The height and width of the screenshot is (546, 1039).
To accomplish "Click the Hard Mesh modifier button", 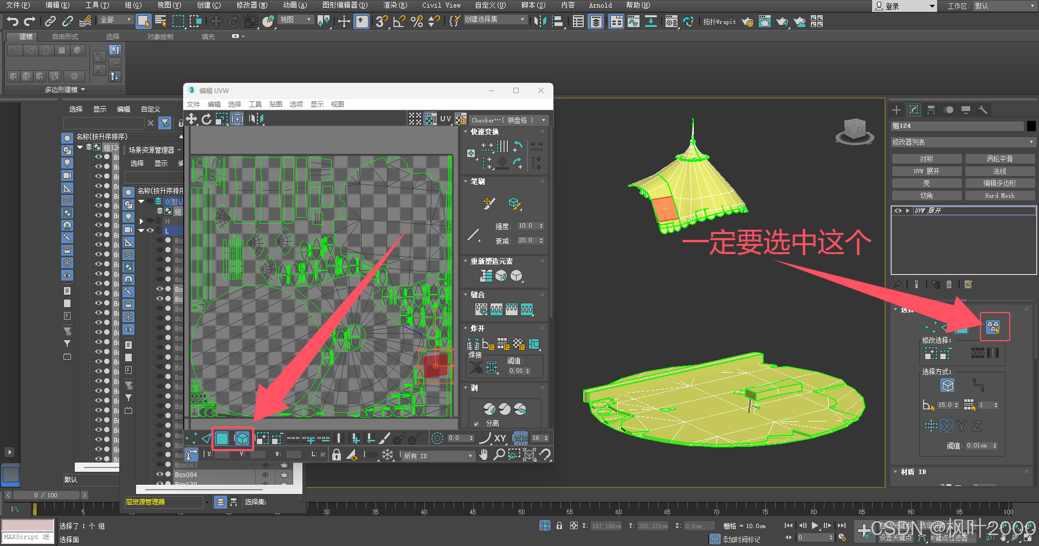I will [999, 196].
